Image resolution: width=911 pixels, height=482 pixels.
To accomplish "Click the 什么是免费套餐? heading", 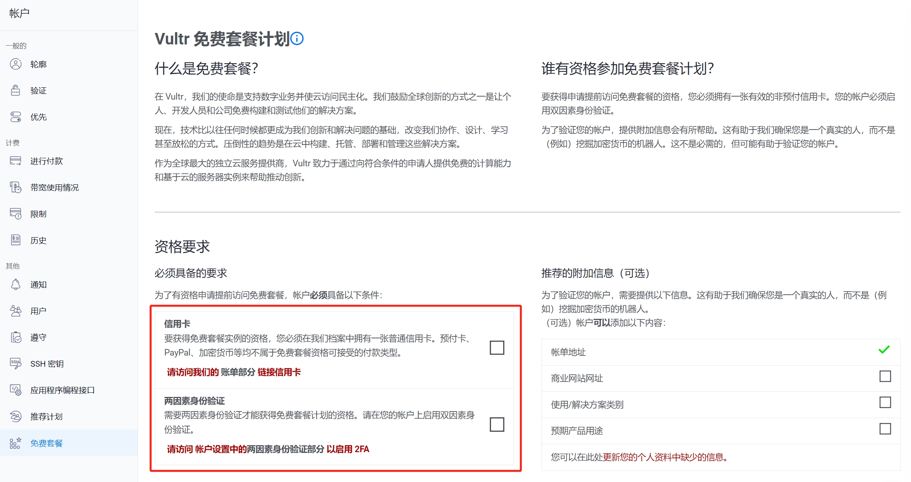I will point(207,69).
